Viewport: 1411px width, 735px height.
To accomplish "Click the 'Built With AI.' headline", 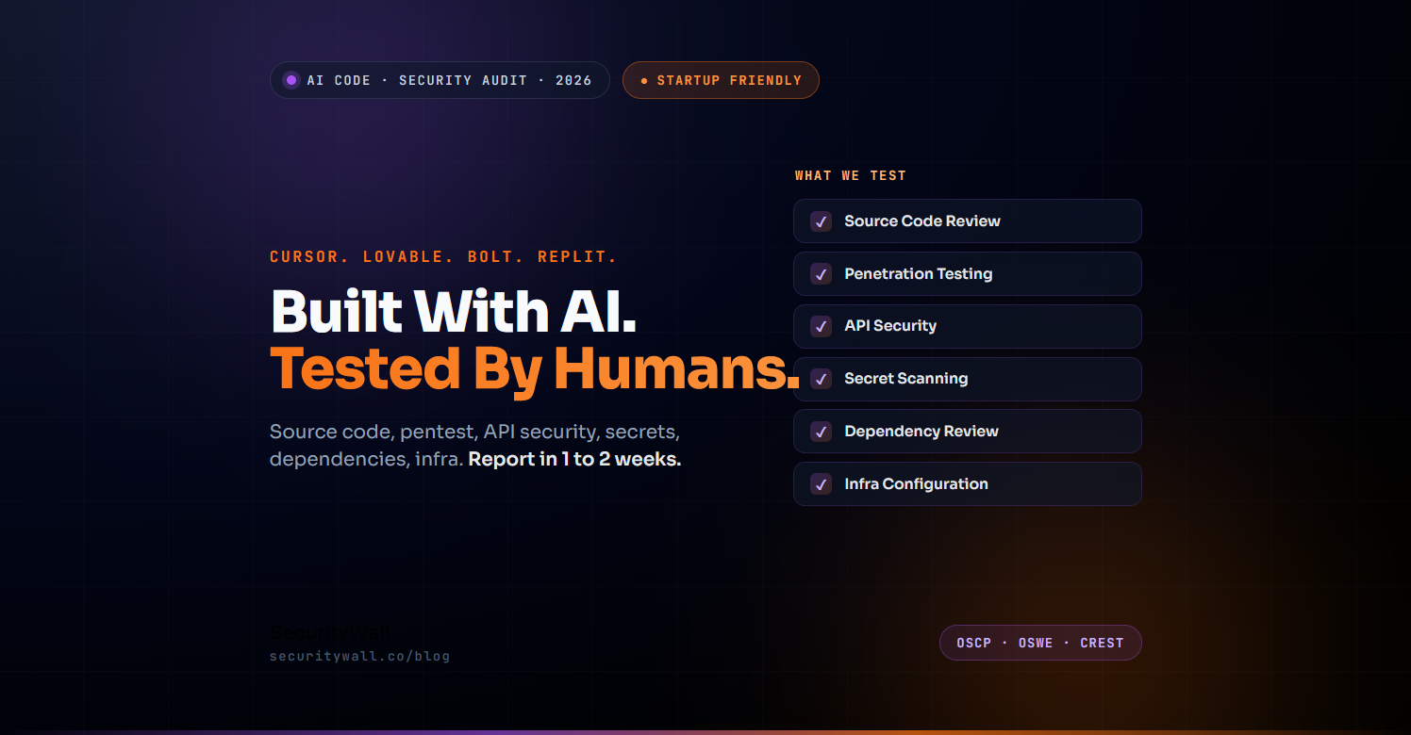I will pos(454,311).
